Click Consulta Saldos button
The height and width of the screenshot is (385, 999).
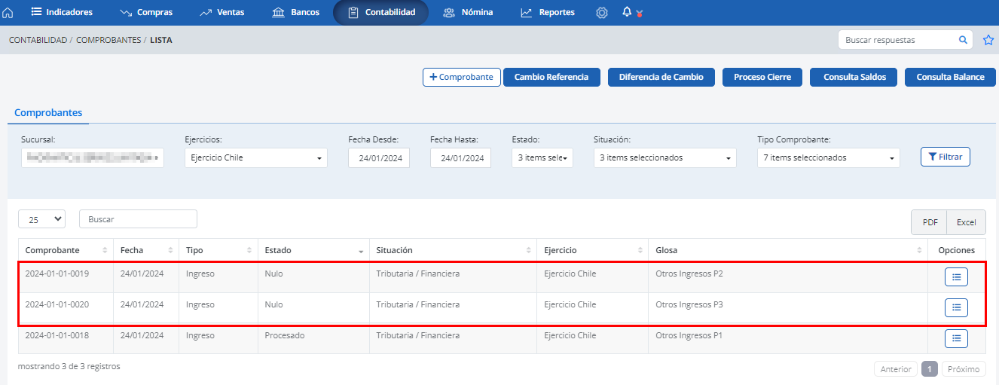coord(853,77)
